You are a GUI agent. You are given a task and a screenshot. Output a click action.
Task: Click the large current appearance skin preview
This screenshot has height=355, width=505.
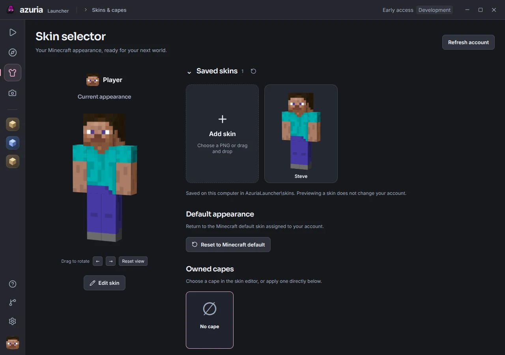coord(105,177)
